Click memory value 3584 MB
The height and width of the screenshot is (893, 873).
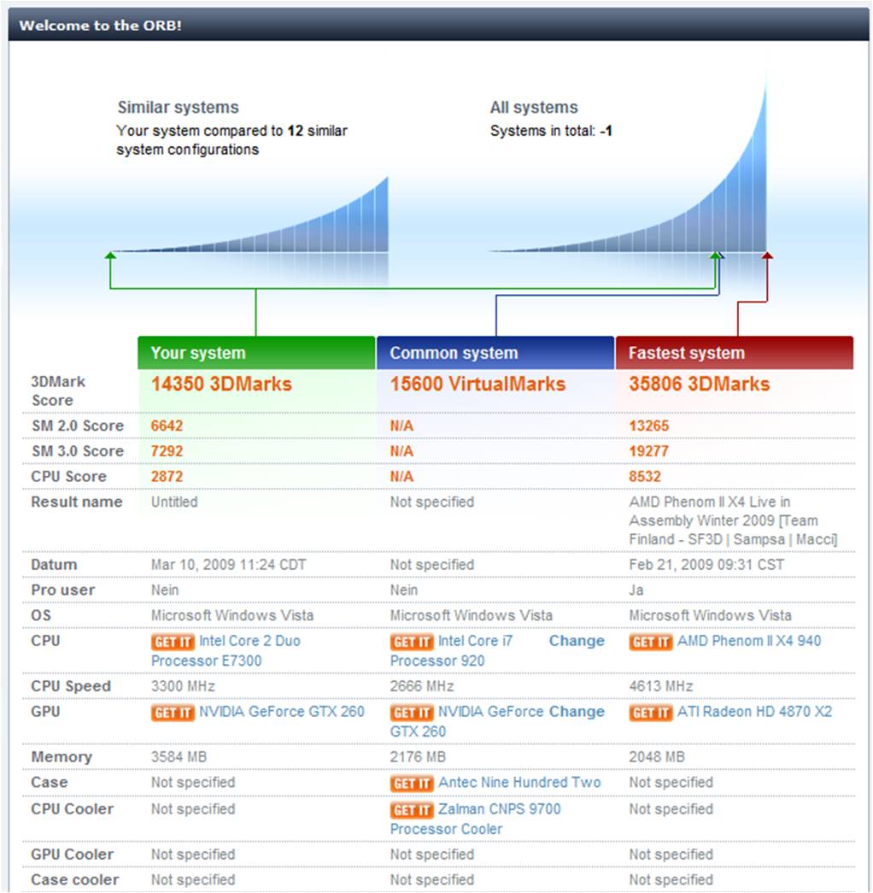179,757
